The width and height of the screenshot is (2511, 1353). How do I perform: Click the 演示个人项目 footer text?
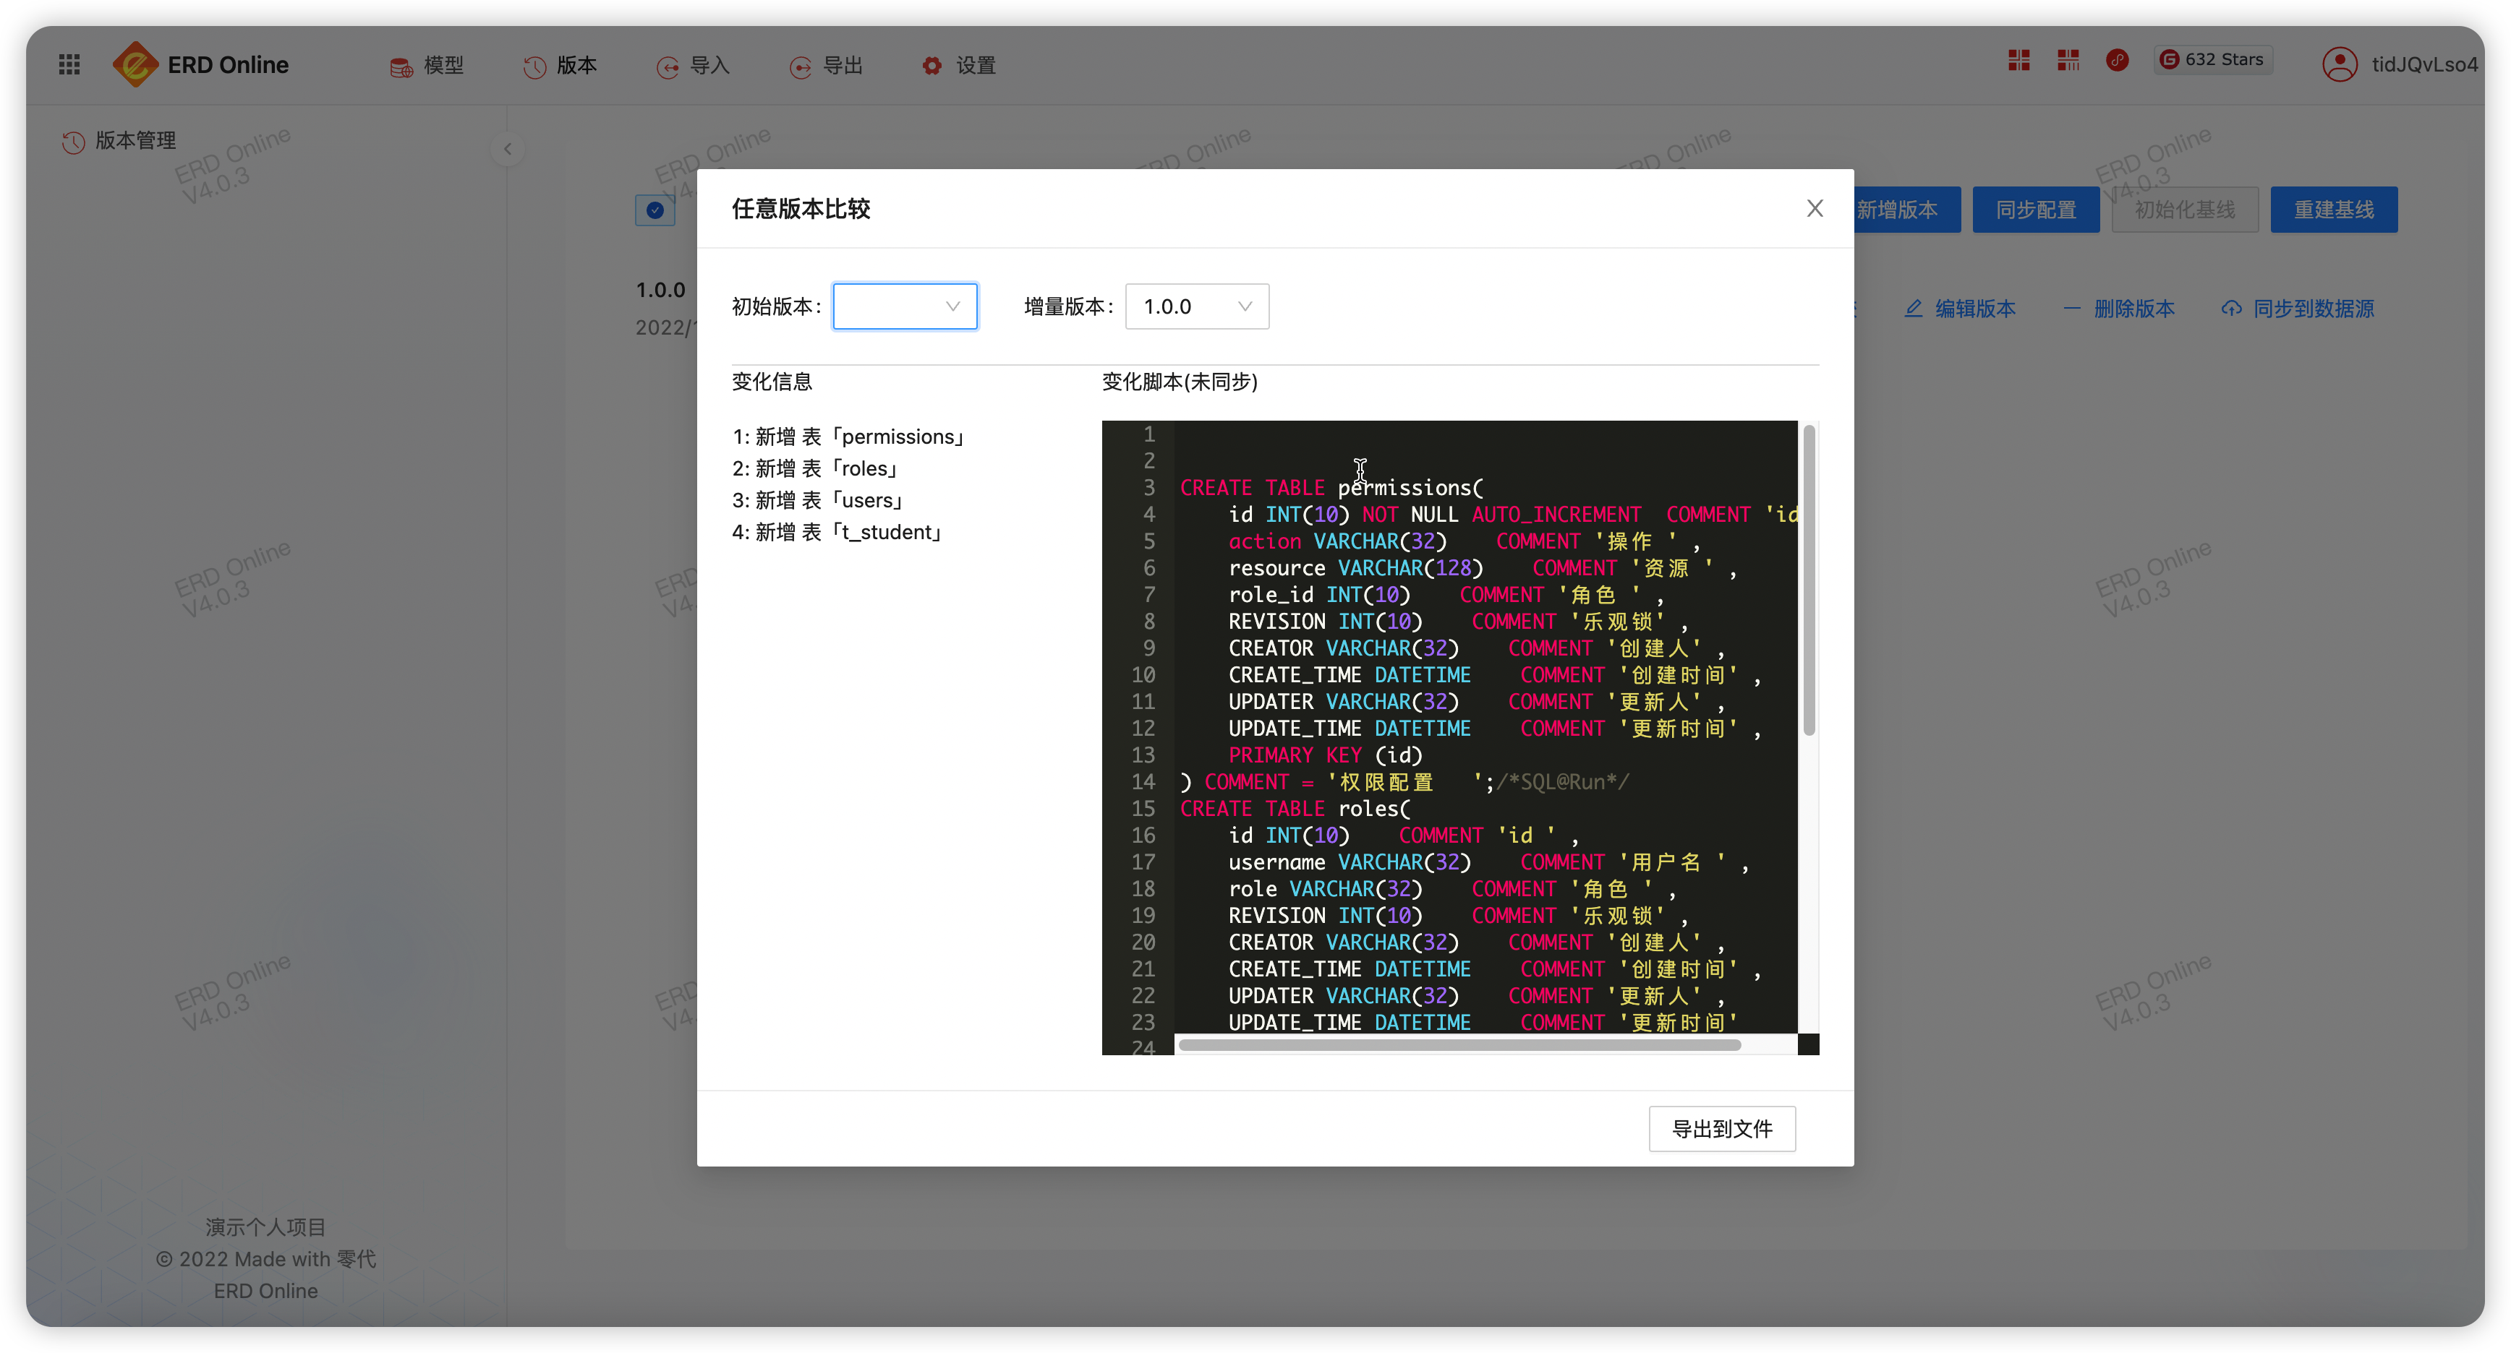pyautogui.click(x=265, y=1227)
